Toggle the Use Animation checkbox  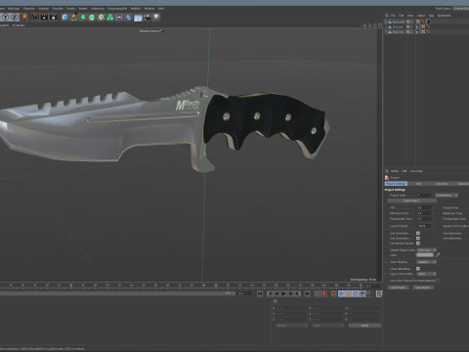click(418, 233)
